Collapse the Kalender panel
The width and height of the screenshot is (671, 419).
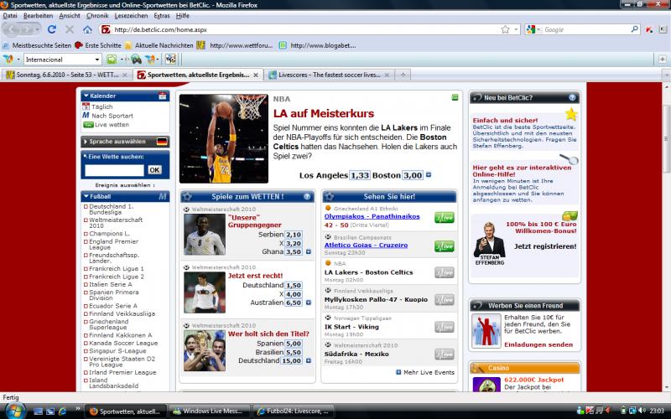pyautogui.click(x=86, y=96)
